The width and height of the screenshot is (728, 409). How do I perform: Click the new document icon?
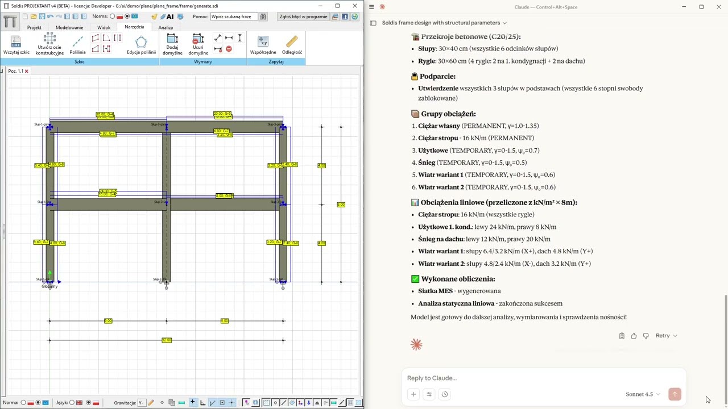pyautogui.click(x=25, y=16)
